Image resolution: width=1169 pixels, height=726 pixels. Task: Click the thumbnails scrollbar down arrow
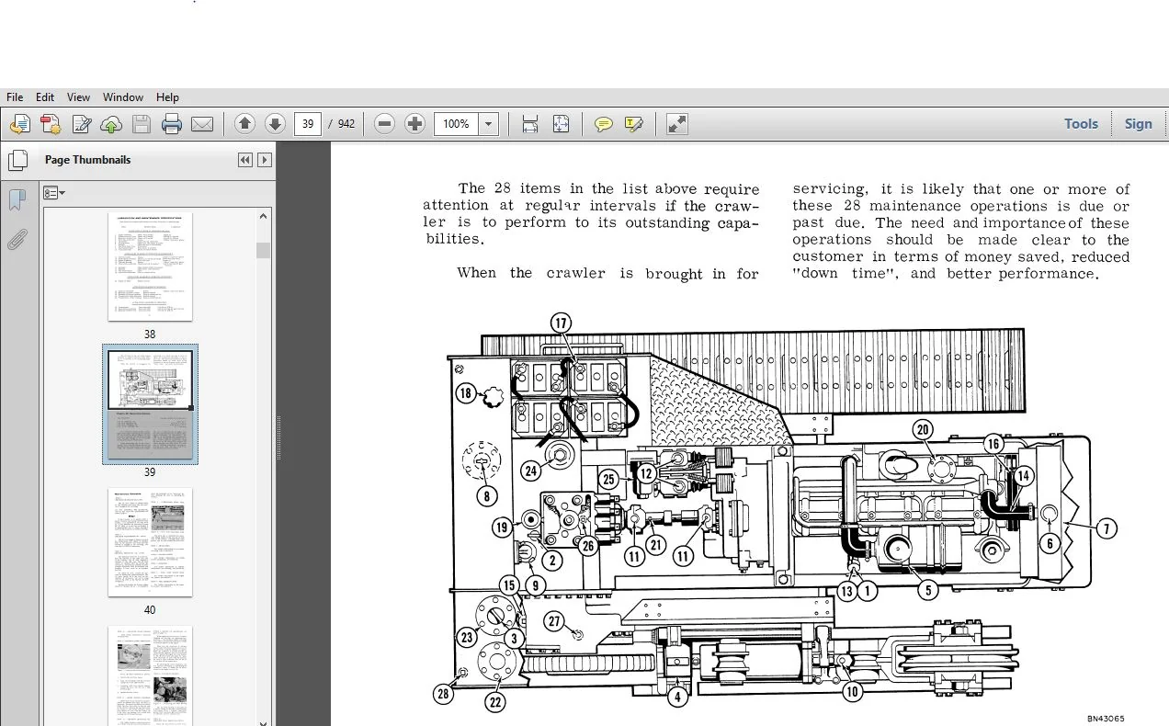point(264,722)
